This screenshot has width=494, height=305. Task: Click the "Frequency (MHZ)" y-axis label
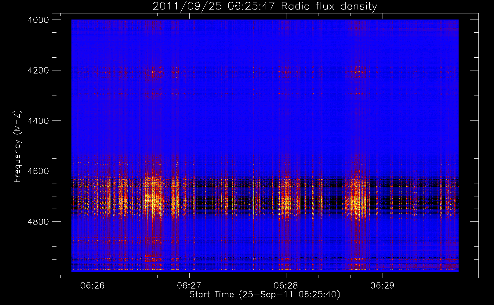coord(18,146)
